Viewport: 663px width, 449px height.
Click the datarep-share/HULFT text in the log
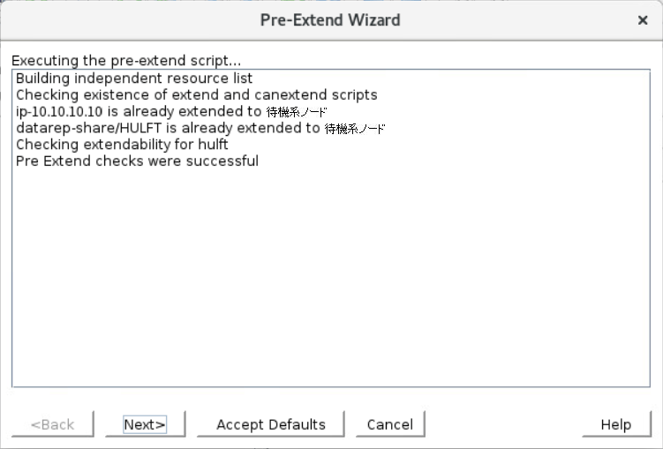tap(89, 128)
